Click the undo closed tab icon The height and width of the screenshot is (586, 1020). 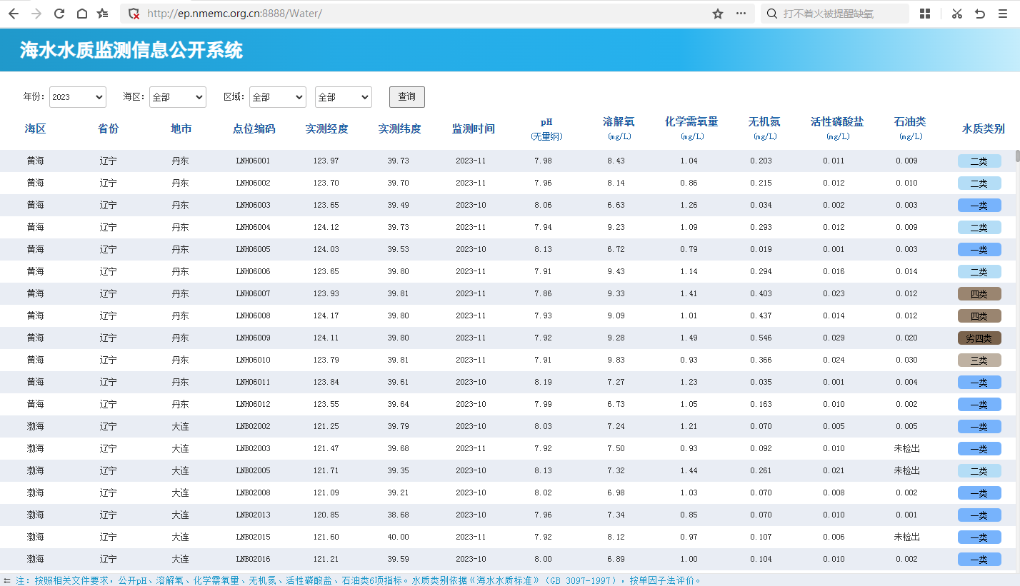(980, 14)
